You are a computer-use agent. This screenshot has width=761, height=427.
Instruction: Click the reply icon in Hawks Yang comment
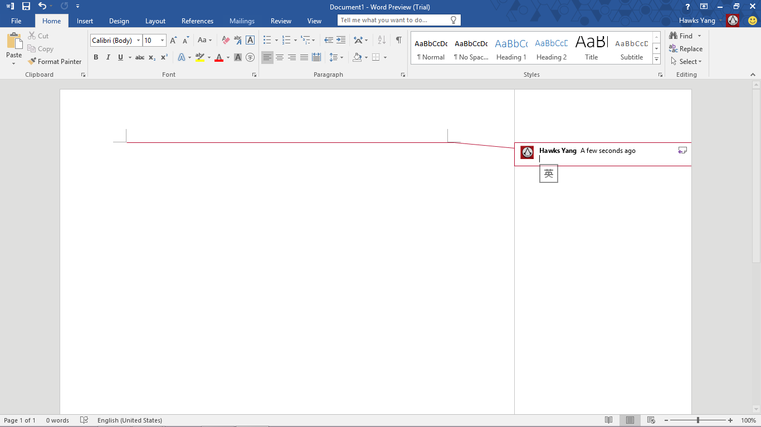point(682,150)
